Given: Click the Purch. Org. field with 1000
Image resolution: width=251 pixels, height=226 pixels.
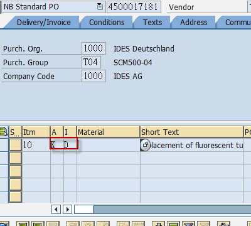Looking at the screenshot, I should [x=93, y=48].
